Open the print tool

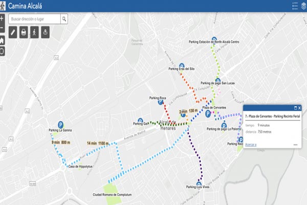click(24, 32)
